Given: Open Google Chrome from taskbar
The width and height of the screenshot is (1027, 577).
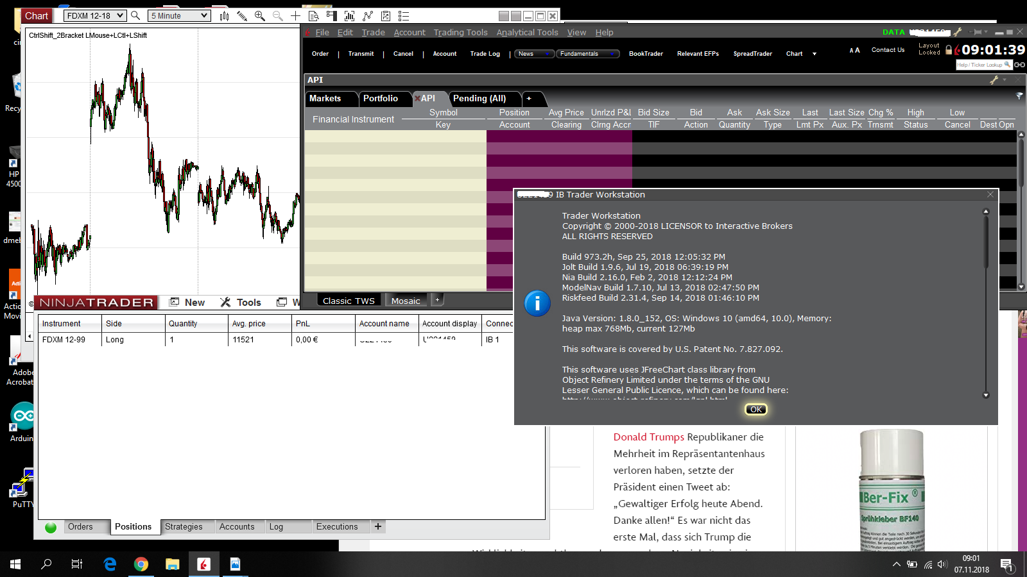Looking at the screenshot, I should click(141, 564).
